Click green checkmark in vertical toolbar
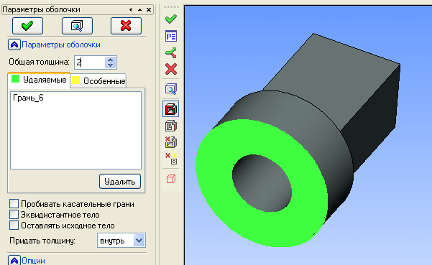 coord(171,19)
